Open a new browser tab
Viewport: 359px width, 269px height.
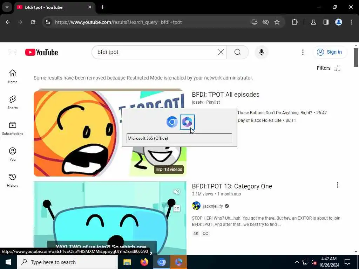102,7
